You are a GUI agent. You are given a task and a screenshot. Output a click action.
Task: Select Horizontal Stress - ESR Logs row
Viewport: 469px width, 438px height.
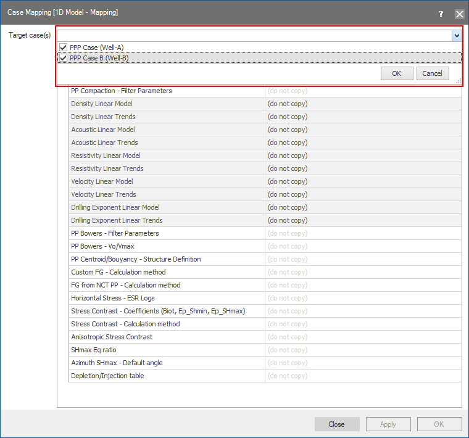tap(113, 298)
